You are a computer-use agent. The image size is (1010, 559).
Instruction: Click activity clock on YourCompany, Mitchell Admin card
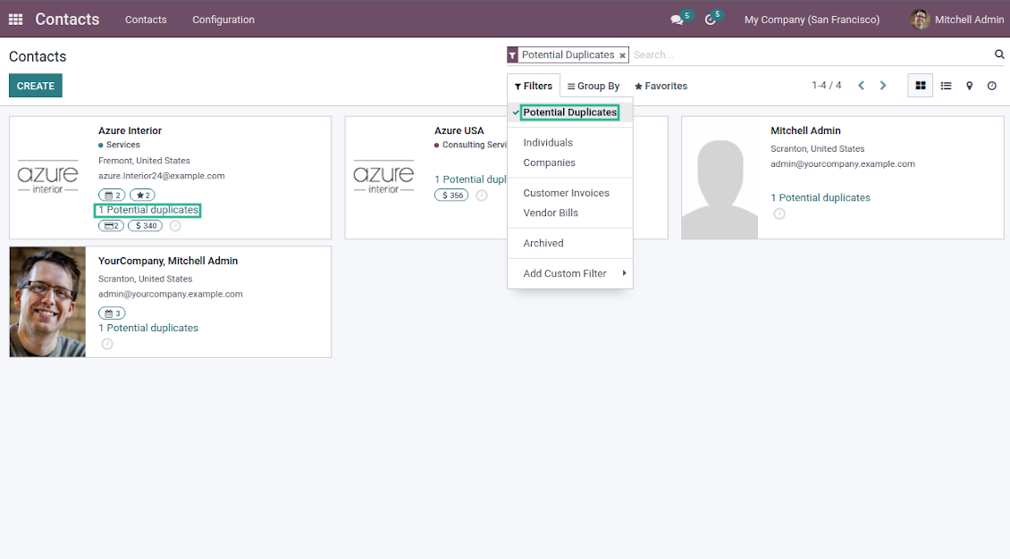107,344
